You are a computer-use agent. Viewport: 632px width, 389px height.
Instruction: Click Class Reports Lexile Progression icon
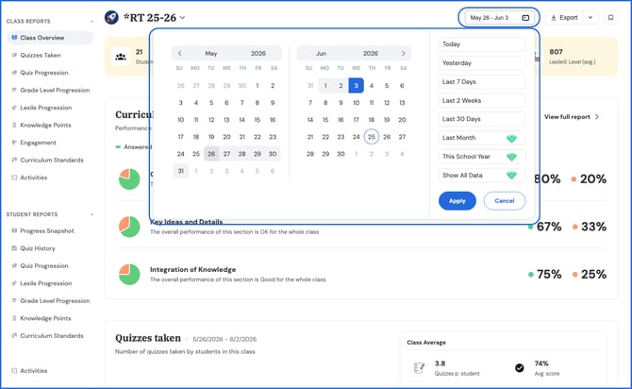click(x=14, y=108)
